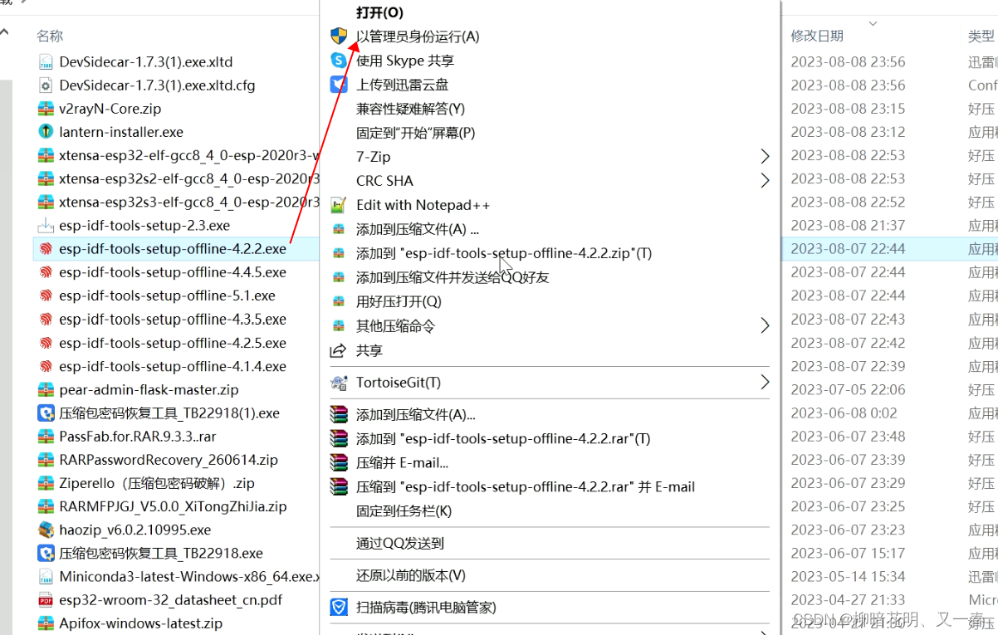Choose 固定到"开始"屏幕(P)
The image size is (998, 635).
[416, 132]
